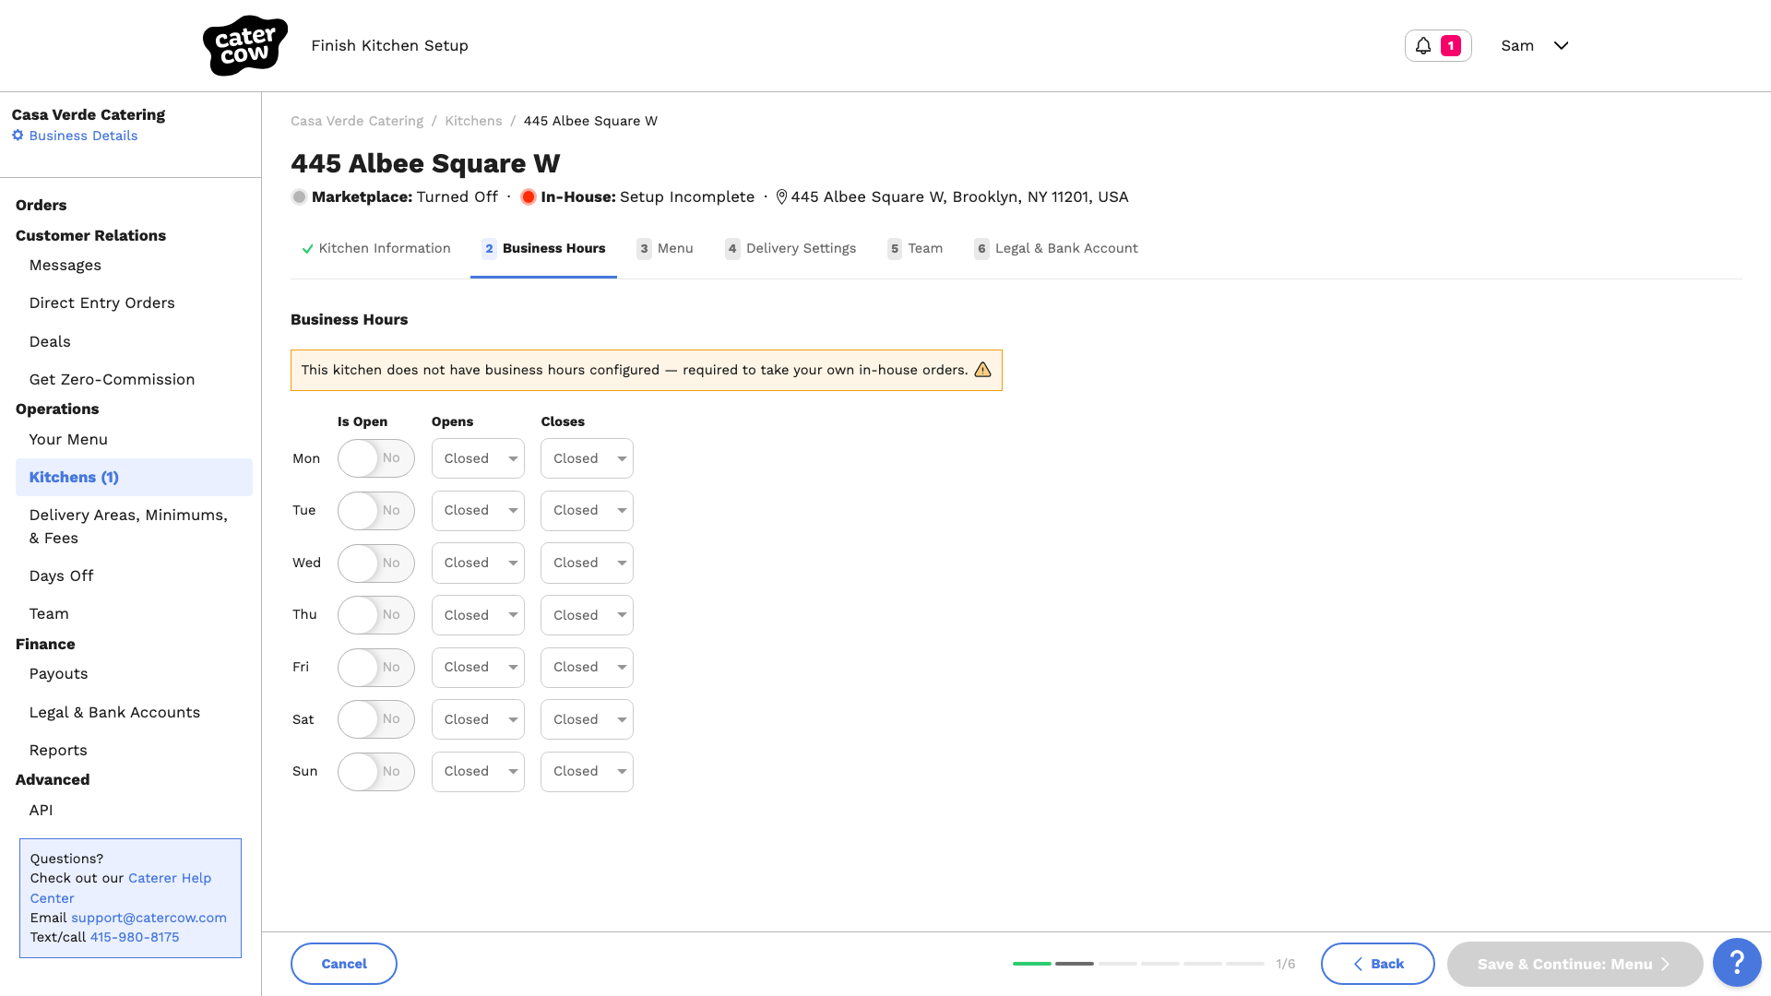This screenshot has width=1771, height=996.
Task: Open notifications bell icon
Action: (x=1423, y=46)
